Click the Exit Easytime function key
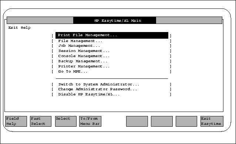The height and width of the screenshot is (144, 236). pos(212,122)
